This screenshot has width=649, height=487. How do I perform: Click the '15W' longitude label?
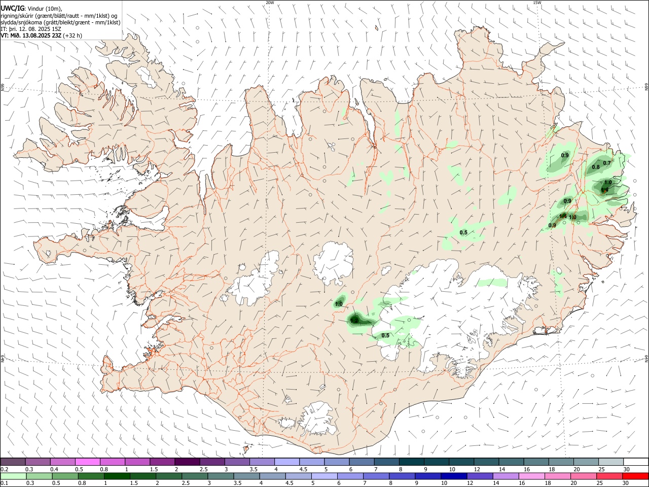coord(537,3)
